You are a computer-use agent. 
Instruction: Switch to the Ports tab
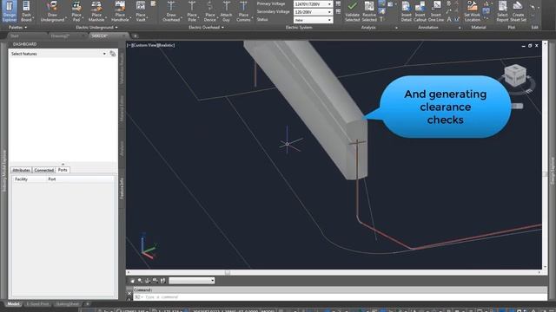(63, 170)
